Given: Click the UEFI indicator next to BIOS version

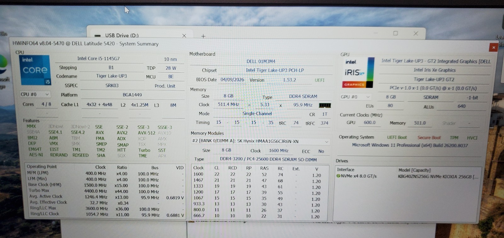Looking at the screenshot, I should tap(319, 80).
